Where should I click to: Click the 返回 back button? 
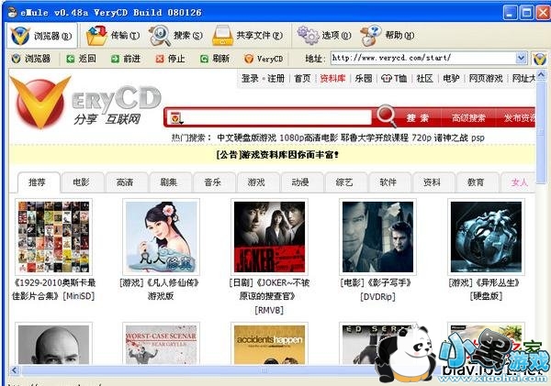point(81,59)
